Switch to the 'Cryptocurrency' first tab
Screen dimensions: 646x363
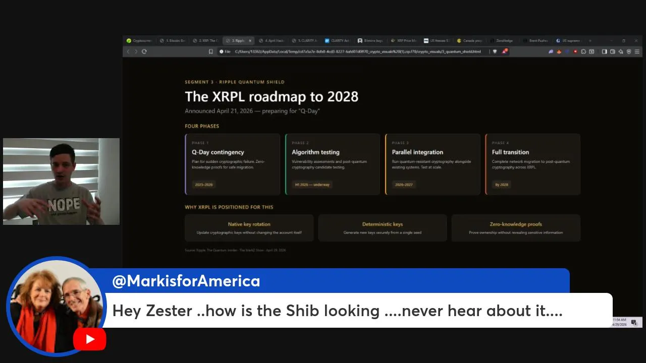tap(139, 41)
